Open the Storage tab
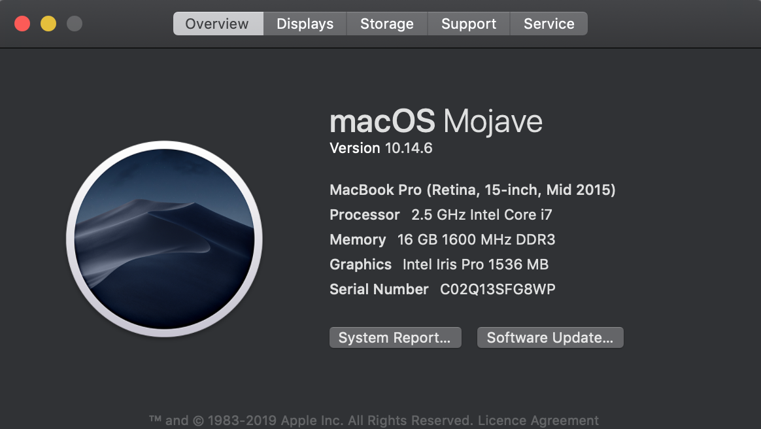 click(387, 24)
